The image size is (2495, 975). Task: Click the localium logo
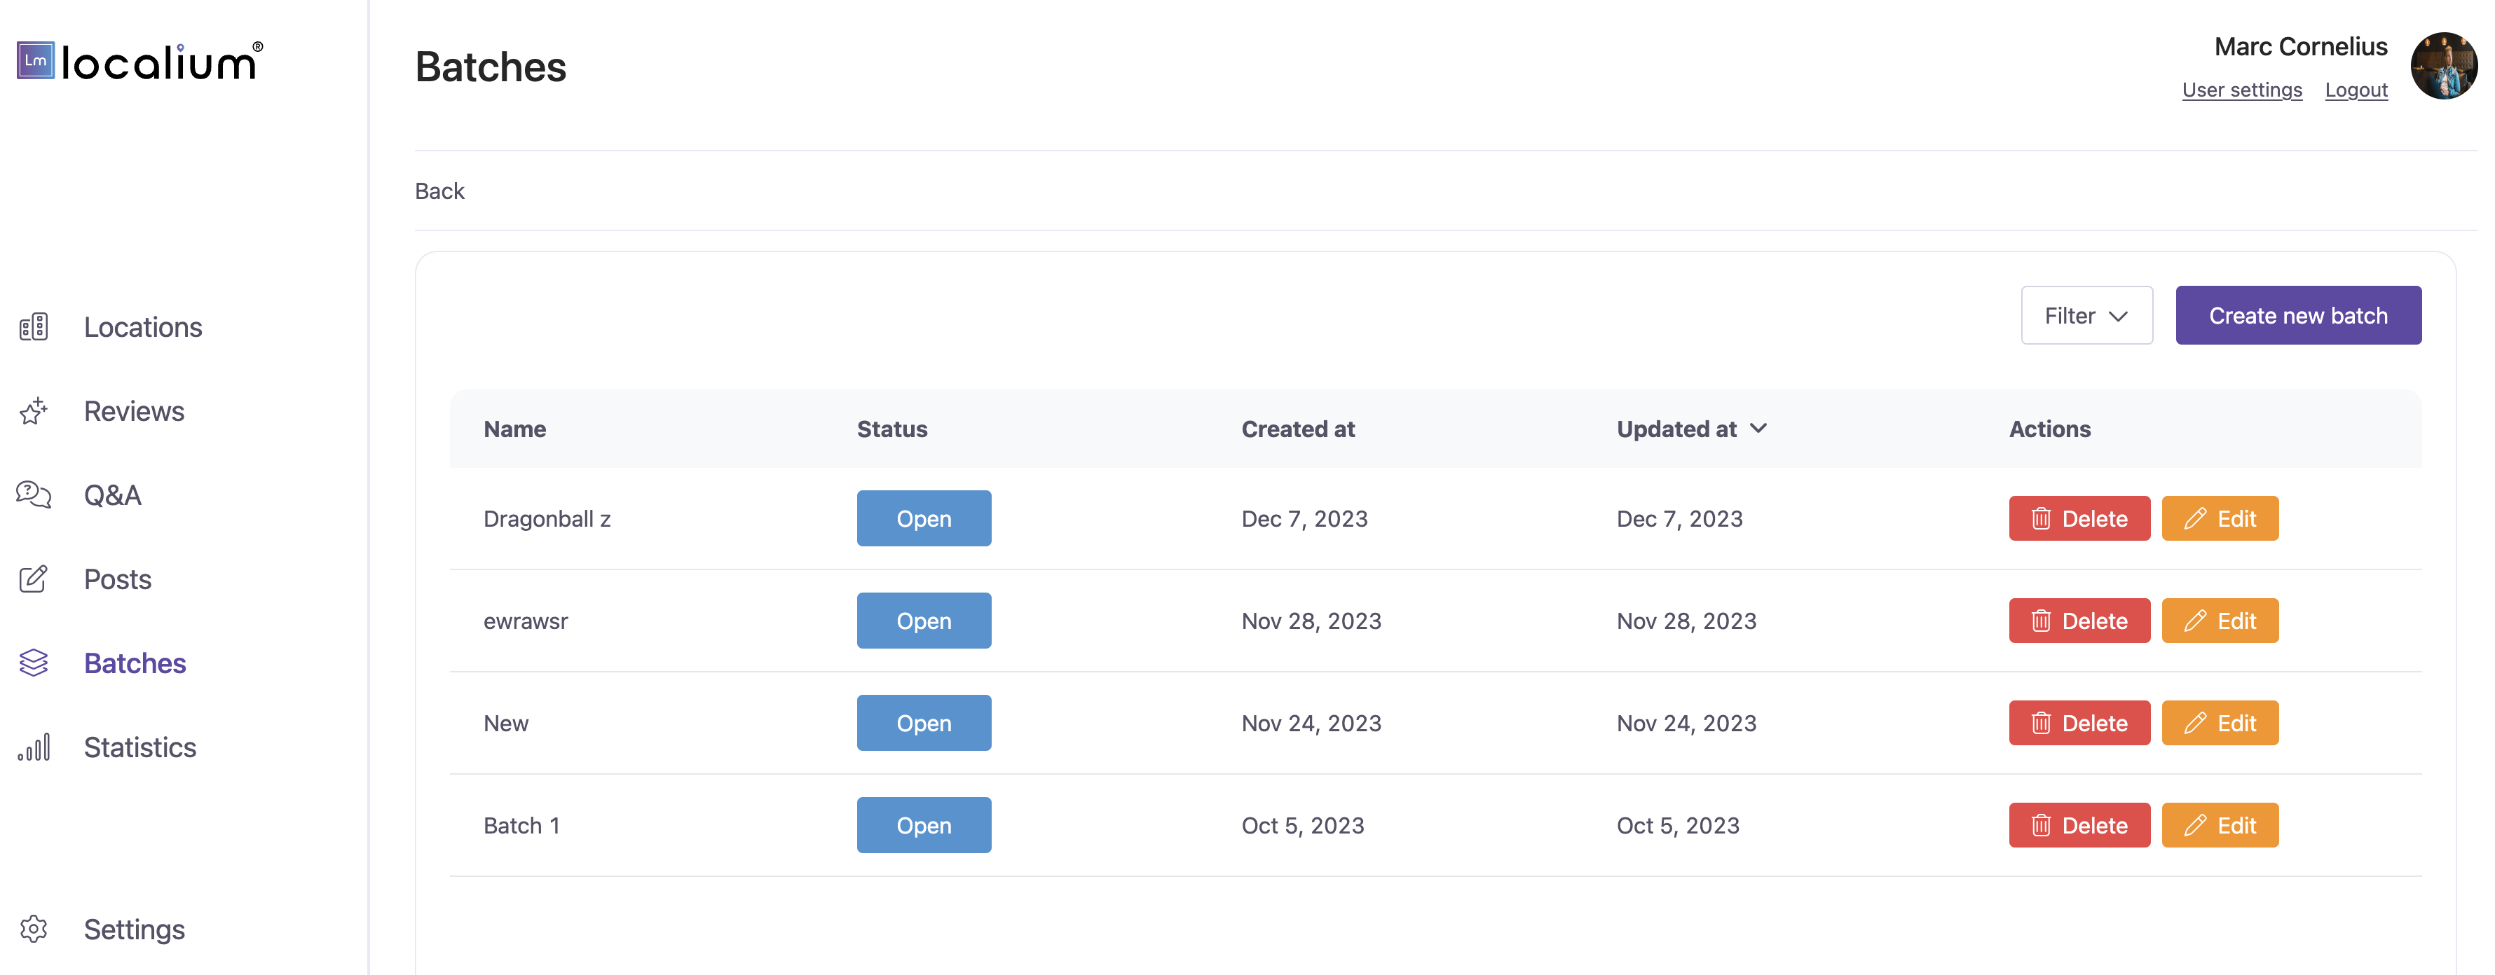[139, 61]
